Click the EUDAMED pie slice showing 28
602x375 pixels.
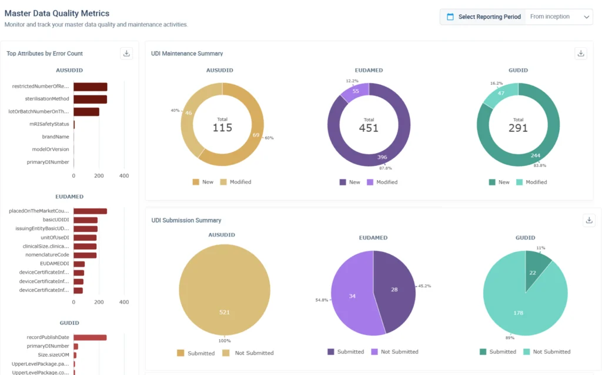[x=394, y=289]
